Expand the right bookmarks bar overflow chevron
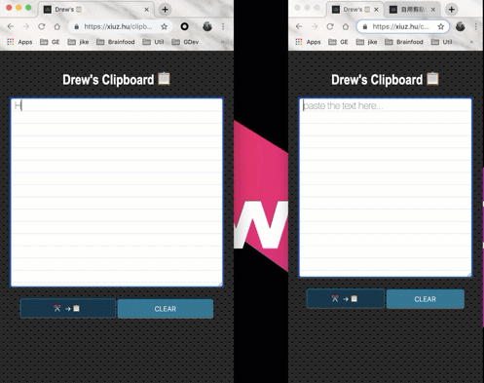484x383 pixels. [471, 42]
